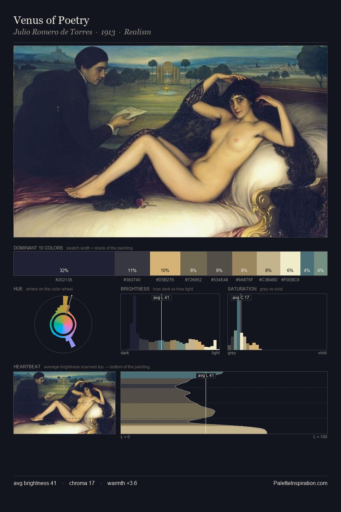Choose the sage green 4% swatch
This screenshot has height=512, width=341.
(321, 264)
